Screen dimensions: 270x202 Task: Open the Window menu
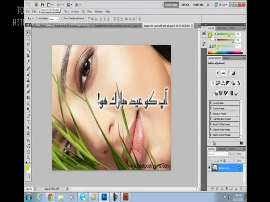tap(98, 12)
